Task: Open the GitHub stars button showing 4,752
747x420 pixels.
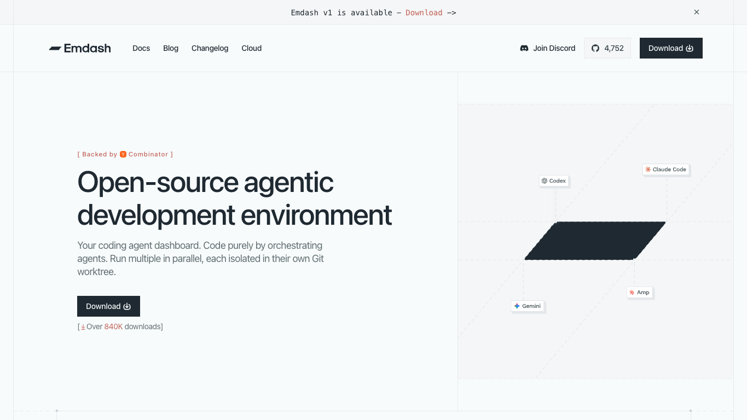Action: coord(607,48)
